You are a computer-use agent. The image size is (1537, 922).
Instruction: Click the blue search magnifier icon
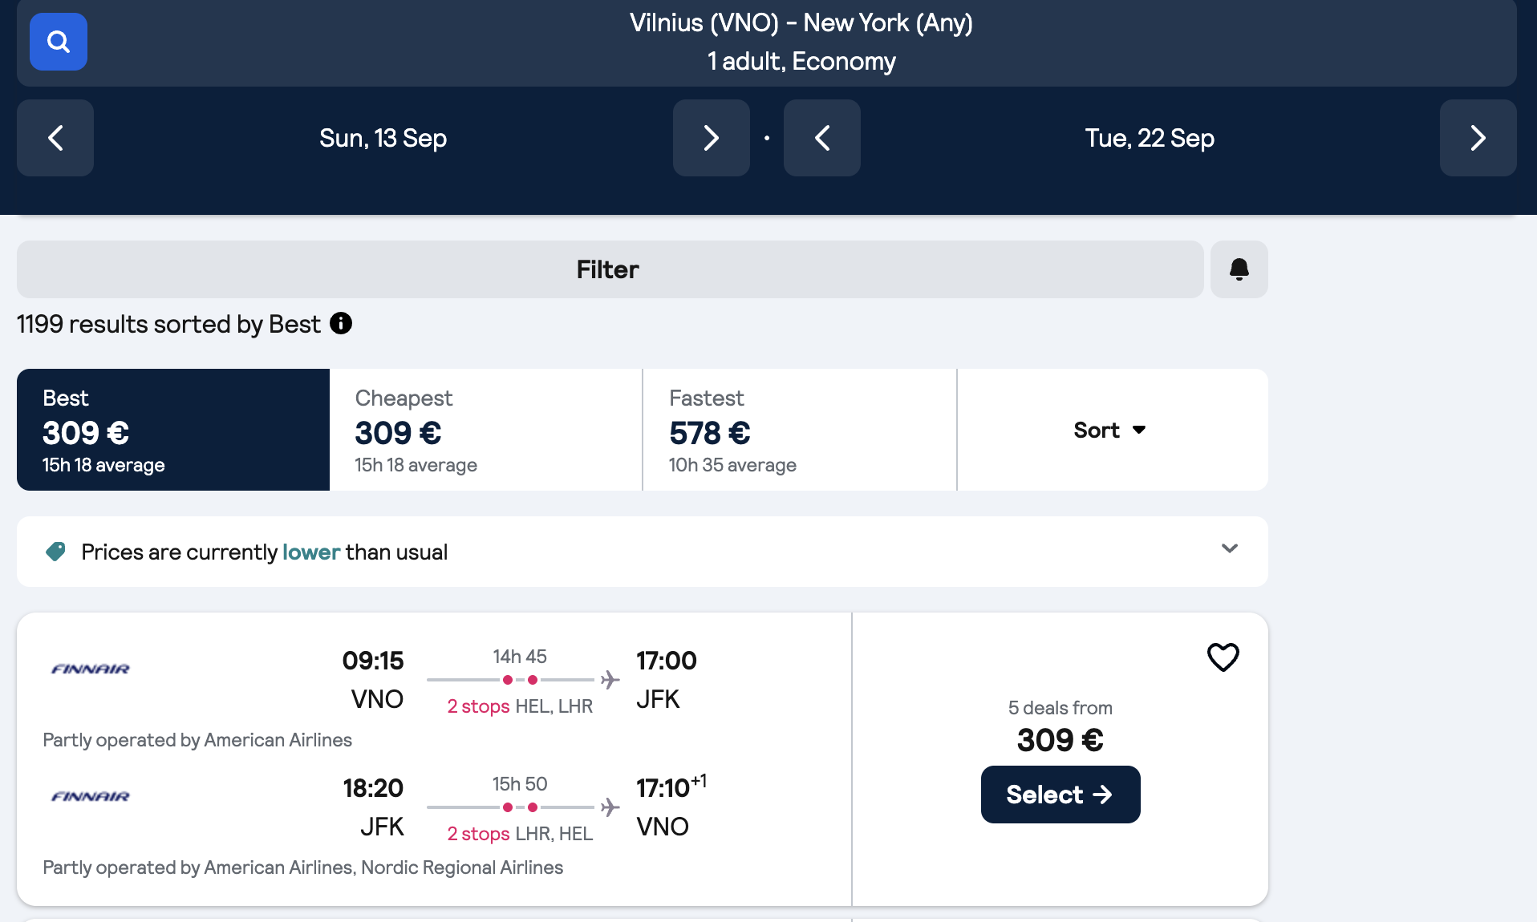(x=59, y=42)
